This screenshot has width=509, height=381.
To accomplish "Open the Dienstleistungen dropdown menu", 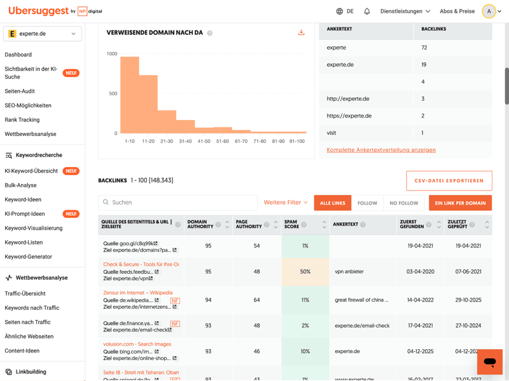I will tap(405, 11).
